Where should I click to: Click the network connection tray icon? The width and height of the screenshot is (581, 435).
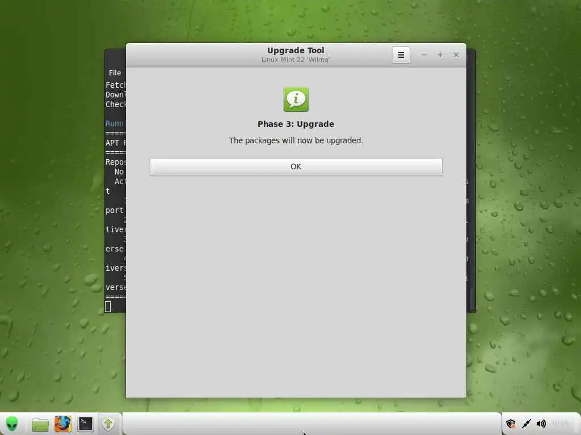[x=526, y=424]
